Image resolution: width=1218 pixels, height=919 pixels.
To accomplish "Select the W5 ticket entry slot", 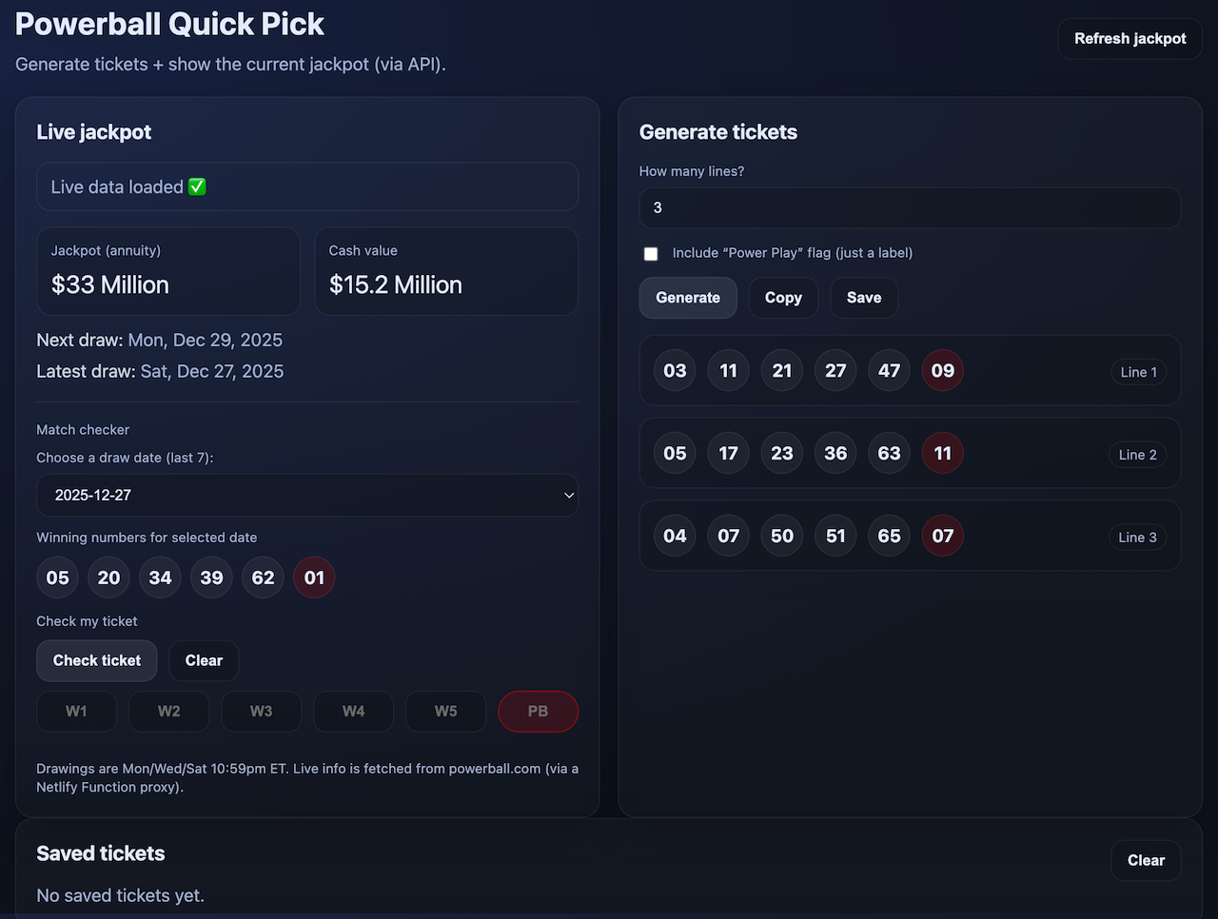I will pyautogui.click(x=445, y=711).
